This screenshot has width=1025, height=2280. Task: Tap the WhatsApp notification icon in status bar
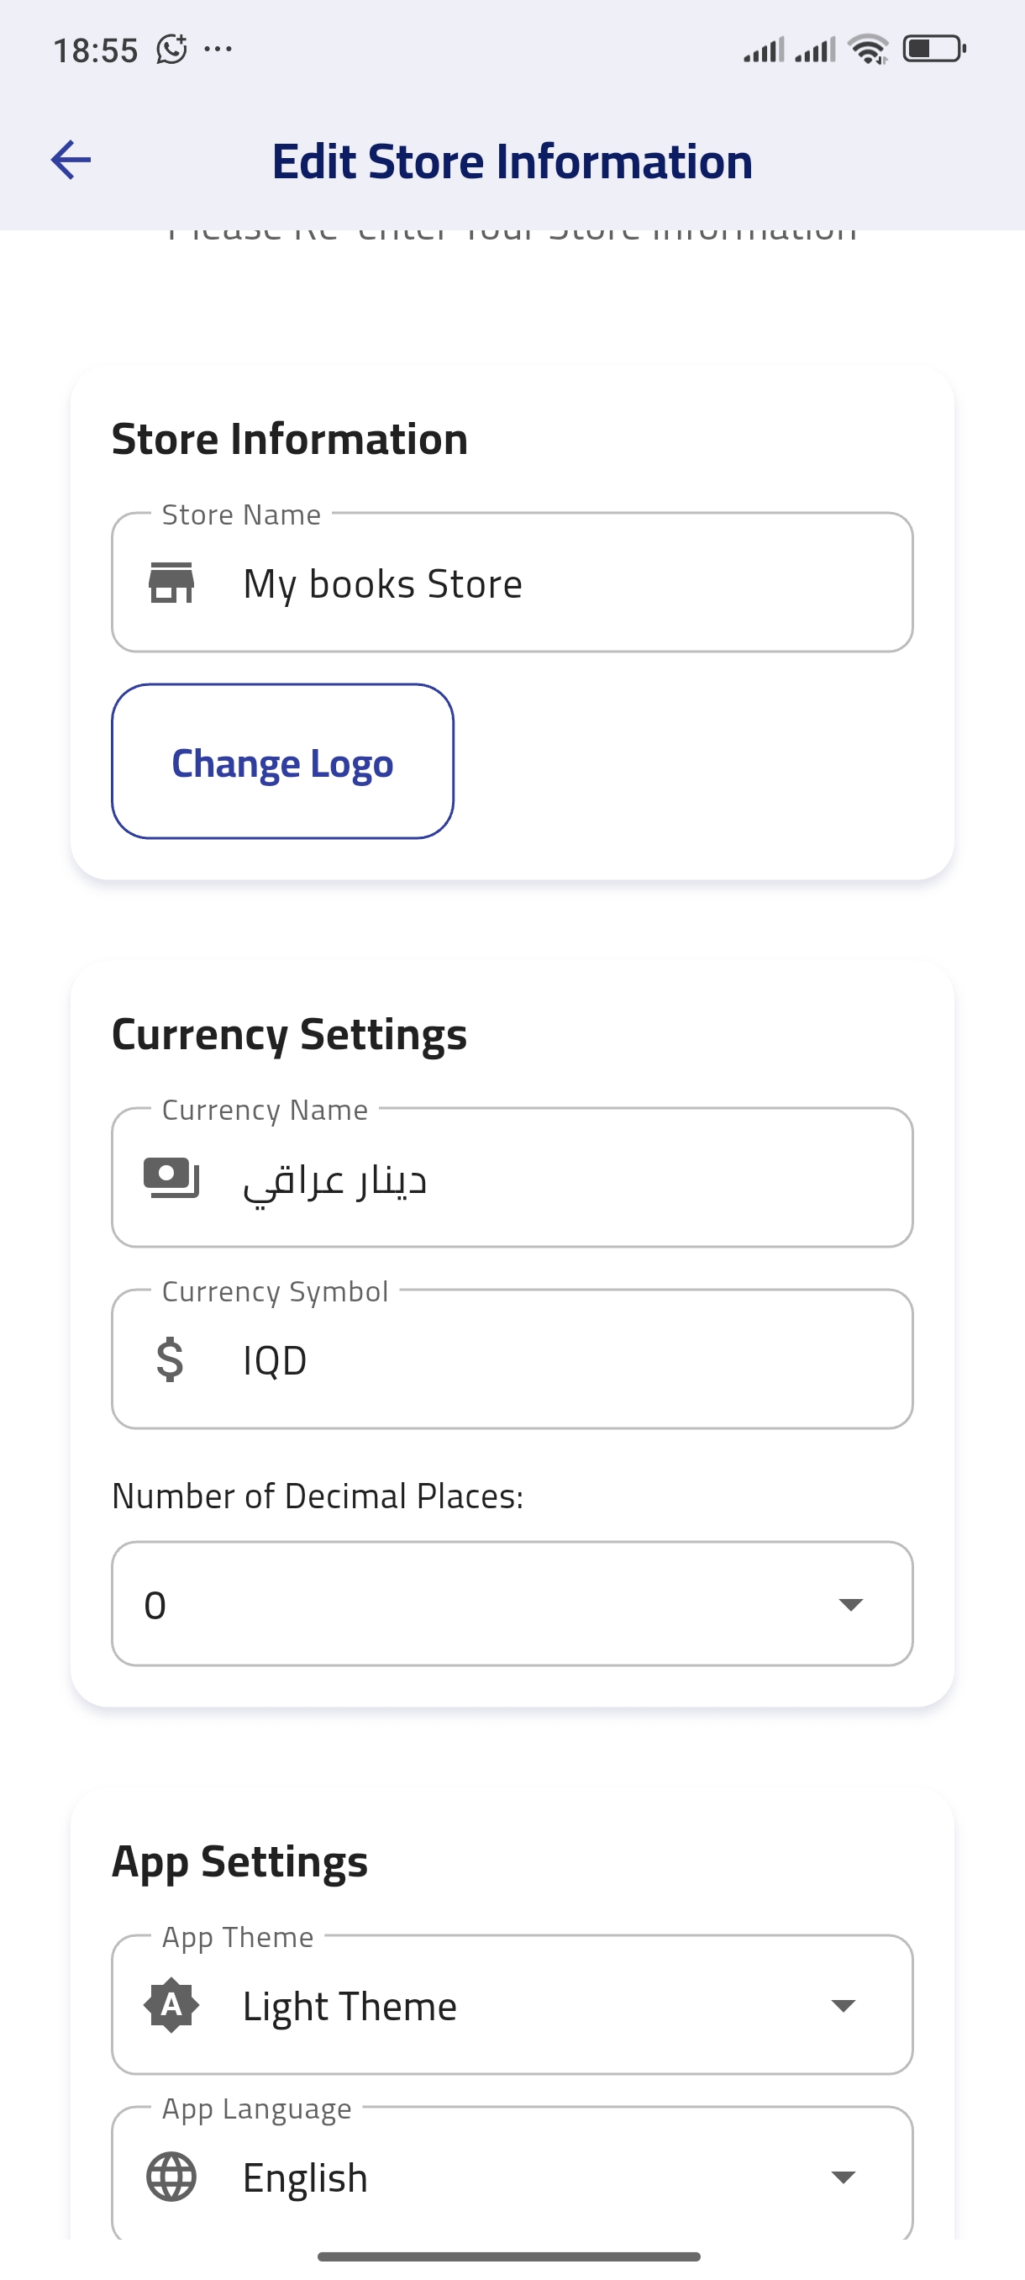pyautogui.click(x=171, y=50)
